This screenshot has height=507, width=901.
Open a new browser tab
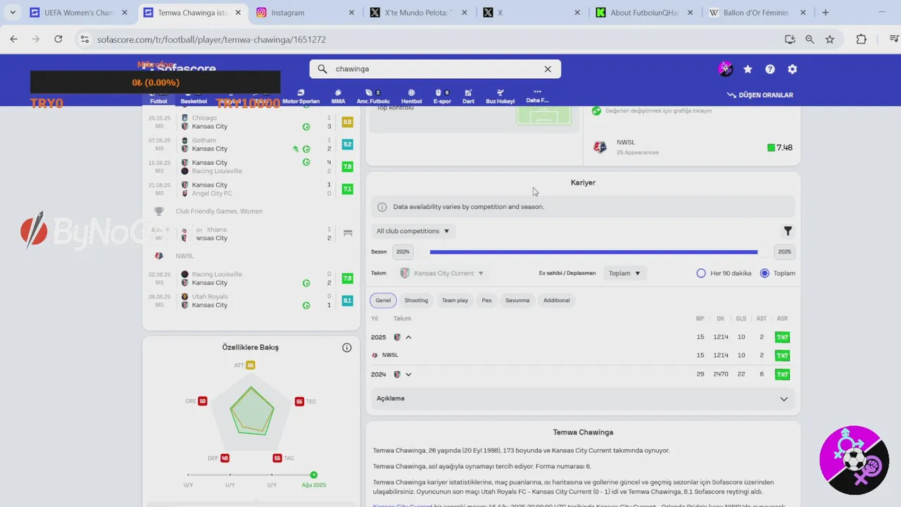(x=826, y=13)
